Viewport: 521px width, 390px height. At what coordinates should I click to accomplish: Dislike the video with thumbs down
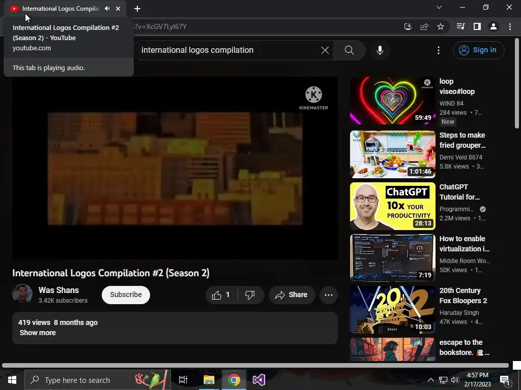tap(250, 295)
